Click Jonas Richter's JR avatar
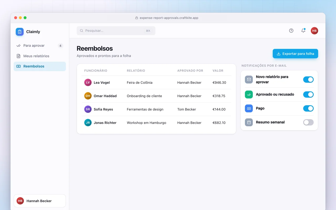The width and height of the screenshot is (336, 210). [x=88, y=123]
